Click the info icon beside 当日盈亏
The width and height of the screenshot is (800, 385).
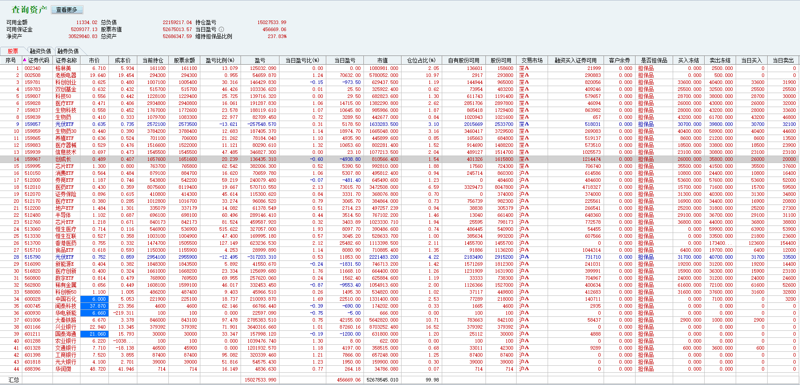221,29
